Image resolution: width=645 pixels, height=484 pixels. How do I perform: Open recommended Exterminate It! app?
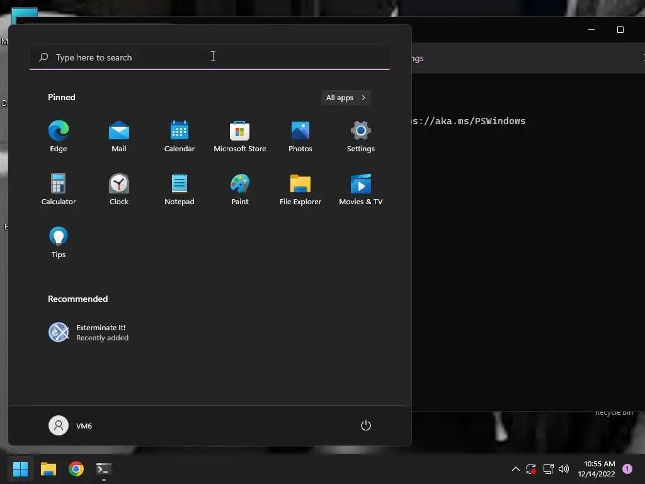point(89,333)
